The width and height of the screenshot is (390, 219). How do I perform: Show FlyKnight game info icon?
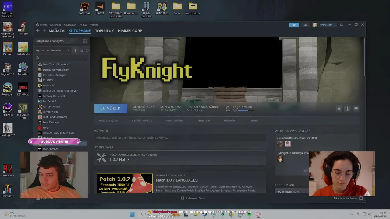(x=347, y=109)
